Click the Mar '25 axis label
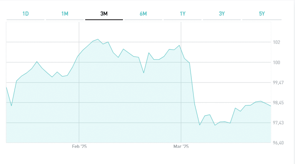The height and width of the screenshot is (164, 295). 181,146
